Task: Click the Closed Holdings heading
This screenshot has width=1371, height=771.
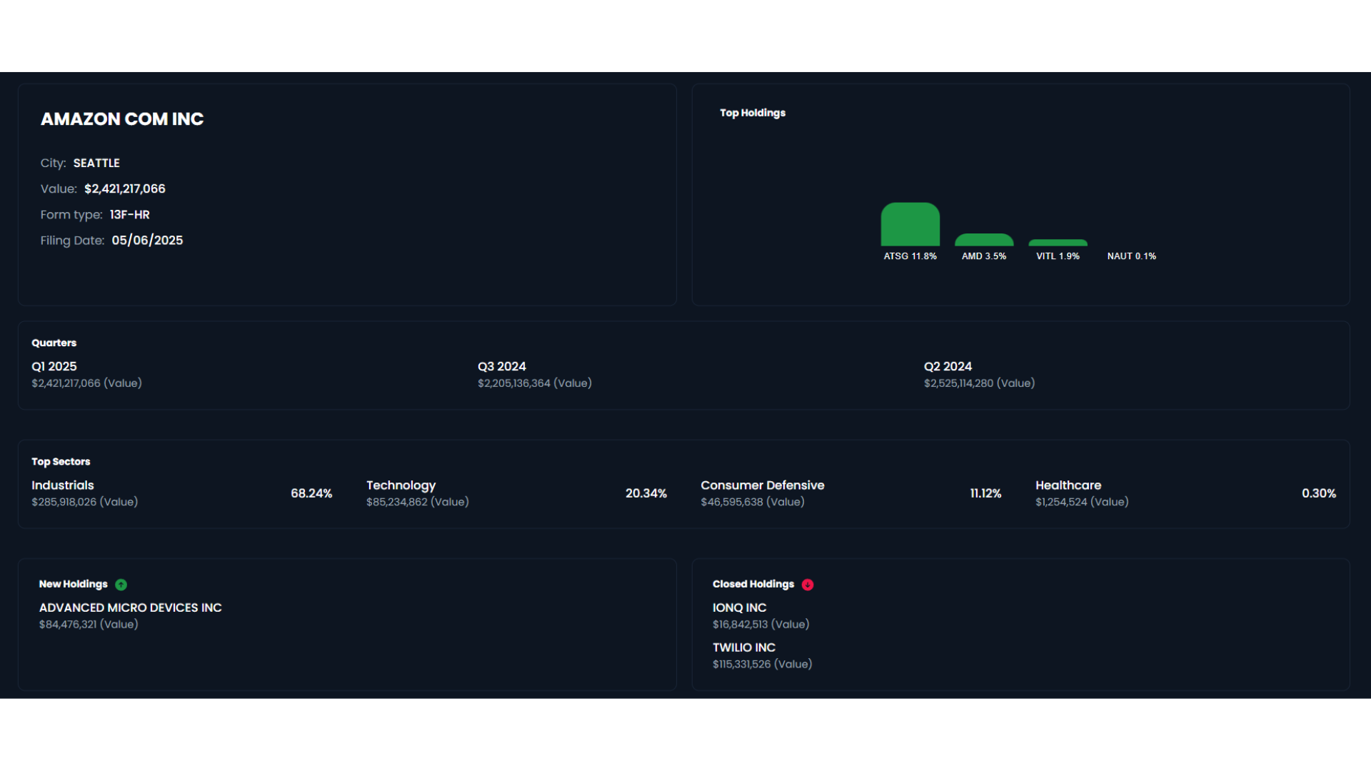Action: (753, 584)
